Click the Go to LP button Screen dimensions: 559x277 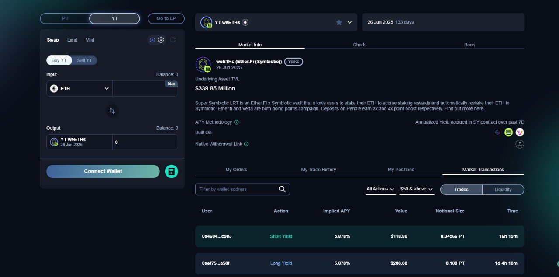[166, 19]
